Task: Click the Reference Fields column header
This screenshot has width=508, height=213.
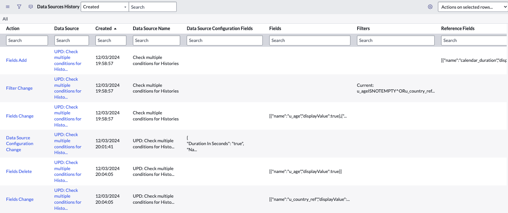Action: point(458,29)
